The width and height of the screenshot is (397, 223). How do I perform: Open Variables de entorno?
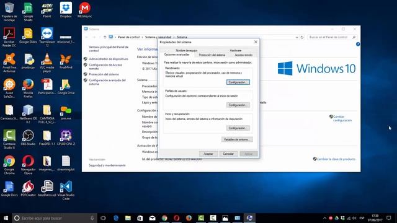[x=237, y=139]
